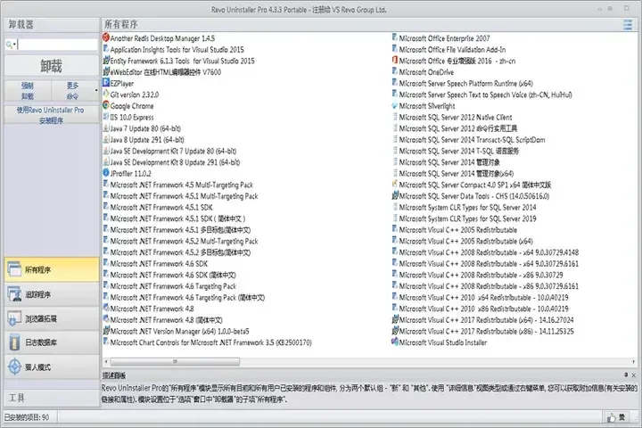Click the Browser Extensions sidebar icon

click(x=14, y=318)
